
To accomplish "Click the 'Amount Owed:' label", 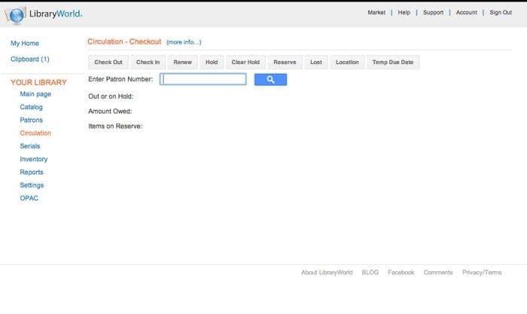I will (x=110, y=111).
